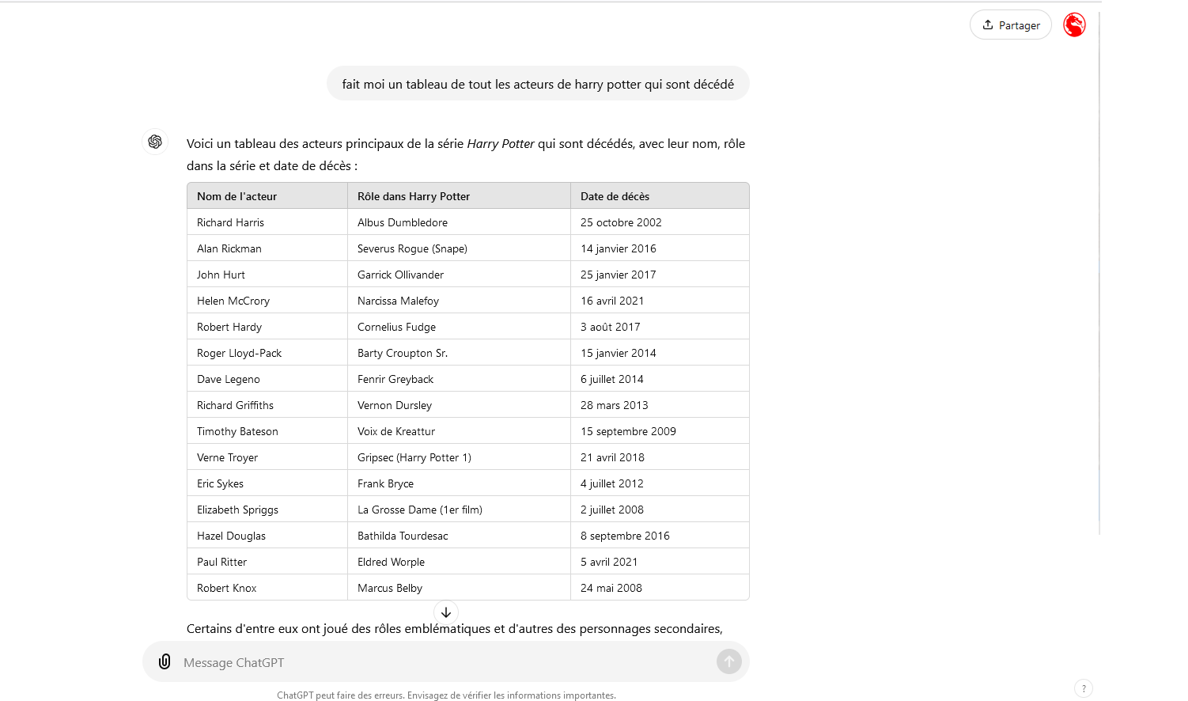Screen dimensions: 1188x701
Task: Focus the Message ChatGPT input field
Action: point(443,662)
